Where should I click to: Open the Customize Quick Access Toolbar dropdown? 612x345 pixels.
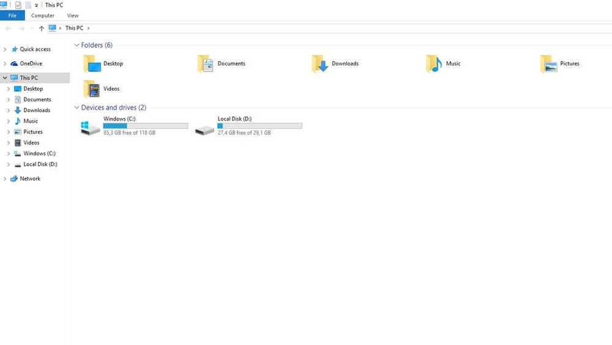[36, 6]
